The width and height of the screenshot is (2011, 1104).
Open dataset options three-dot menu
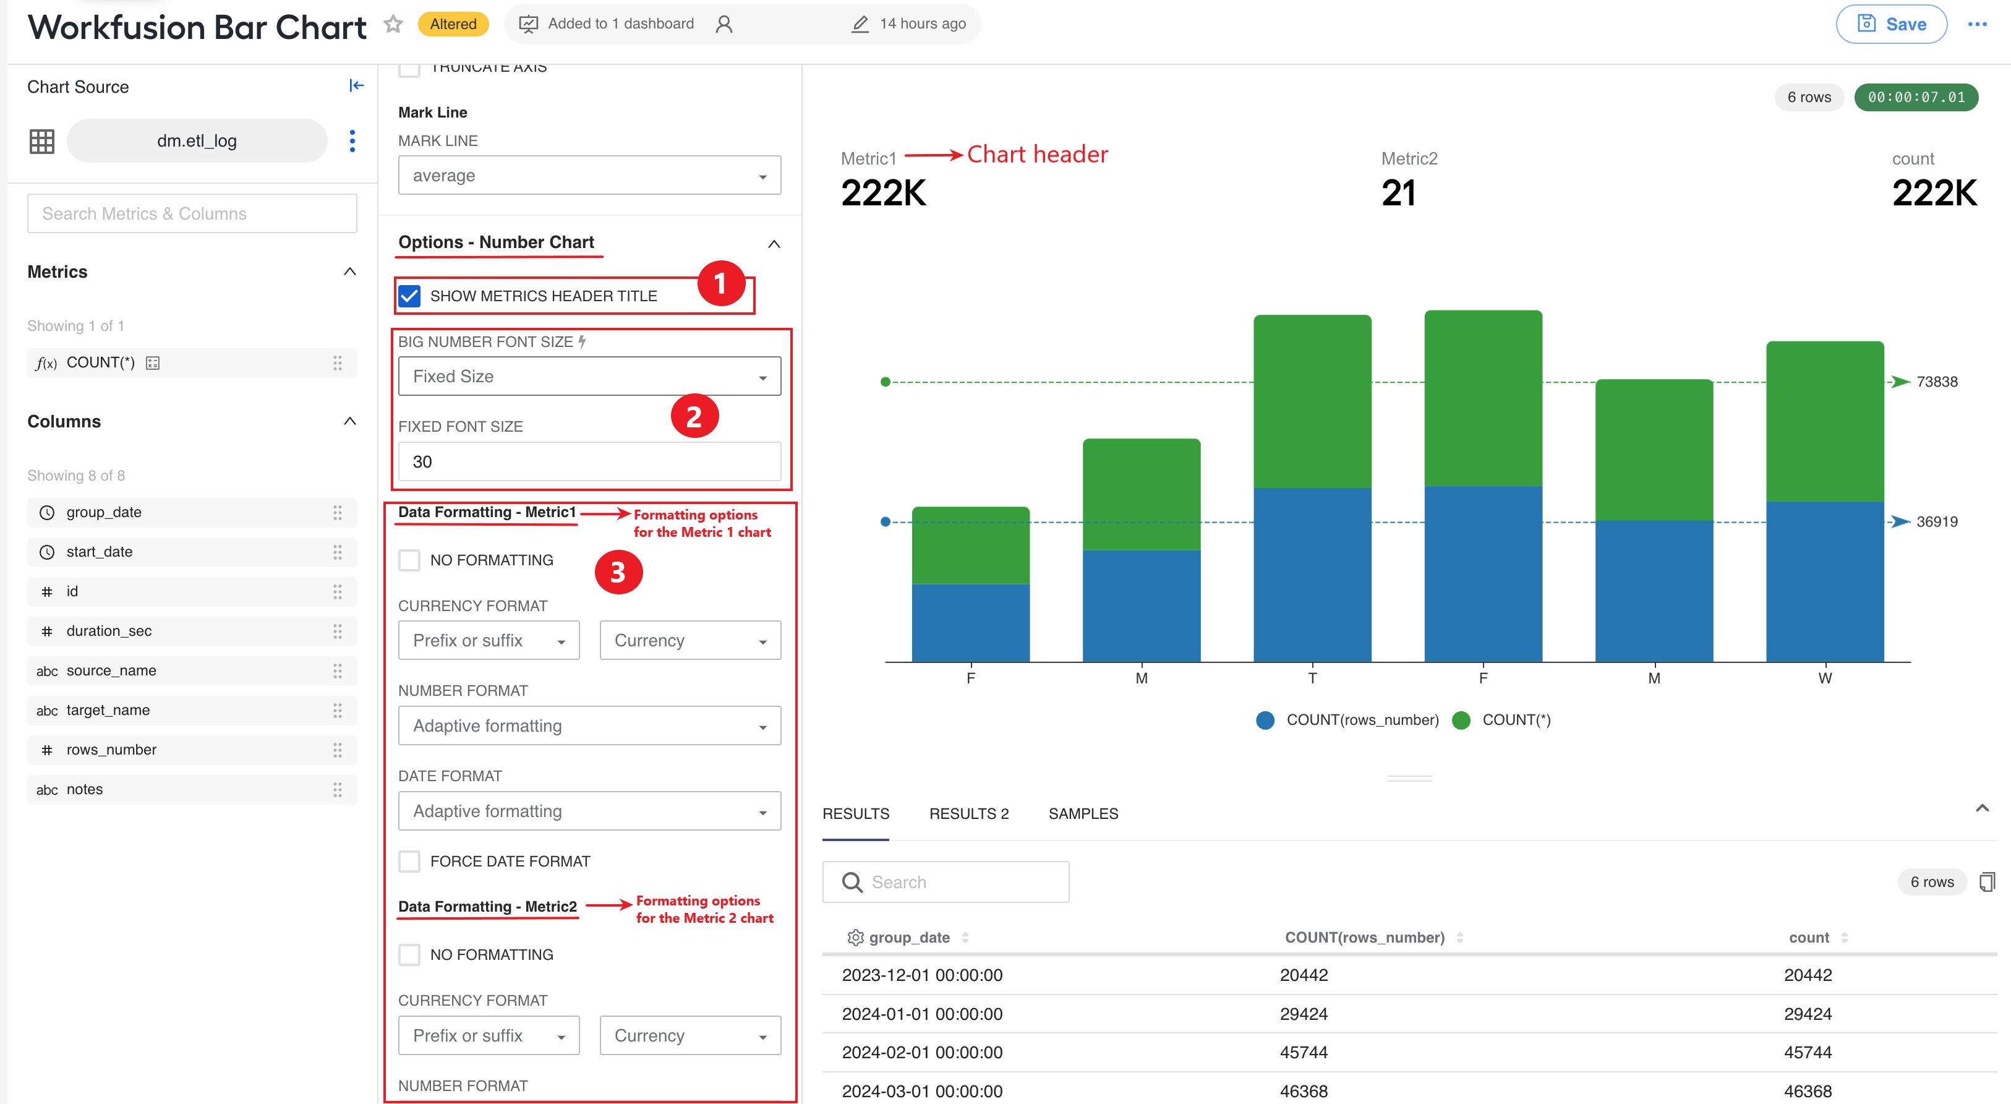(352, 140)
